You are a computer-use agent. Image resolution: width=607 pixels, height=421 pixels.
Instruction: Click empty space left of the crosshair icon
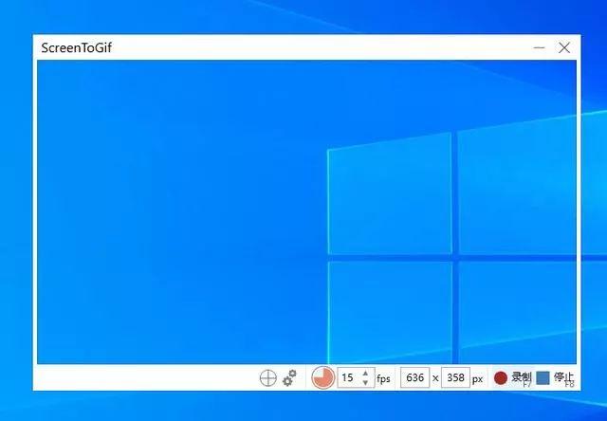point(142,377)
